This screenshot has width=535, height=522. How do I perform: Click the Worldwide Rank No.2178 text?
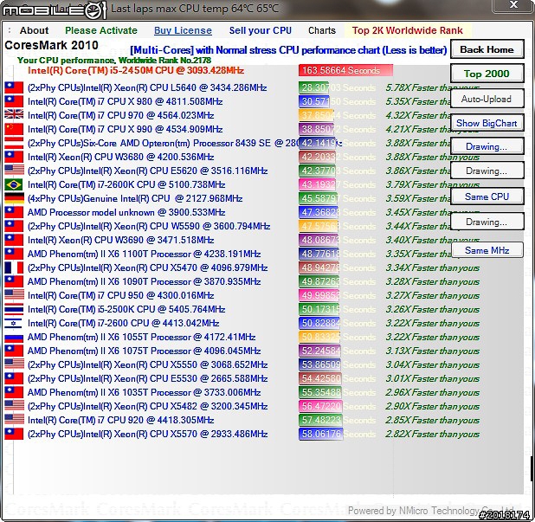pyautogui.click(x=164, y=61)
